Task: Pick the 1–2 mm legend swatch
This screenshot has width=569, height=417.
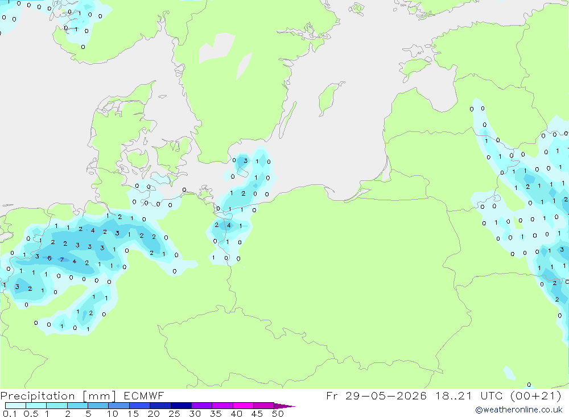Action: pos(57,406)
